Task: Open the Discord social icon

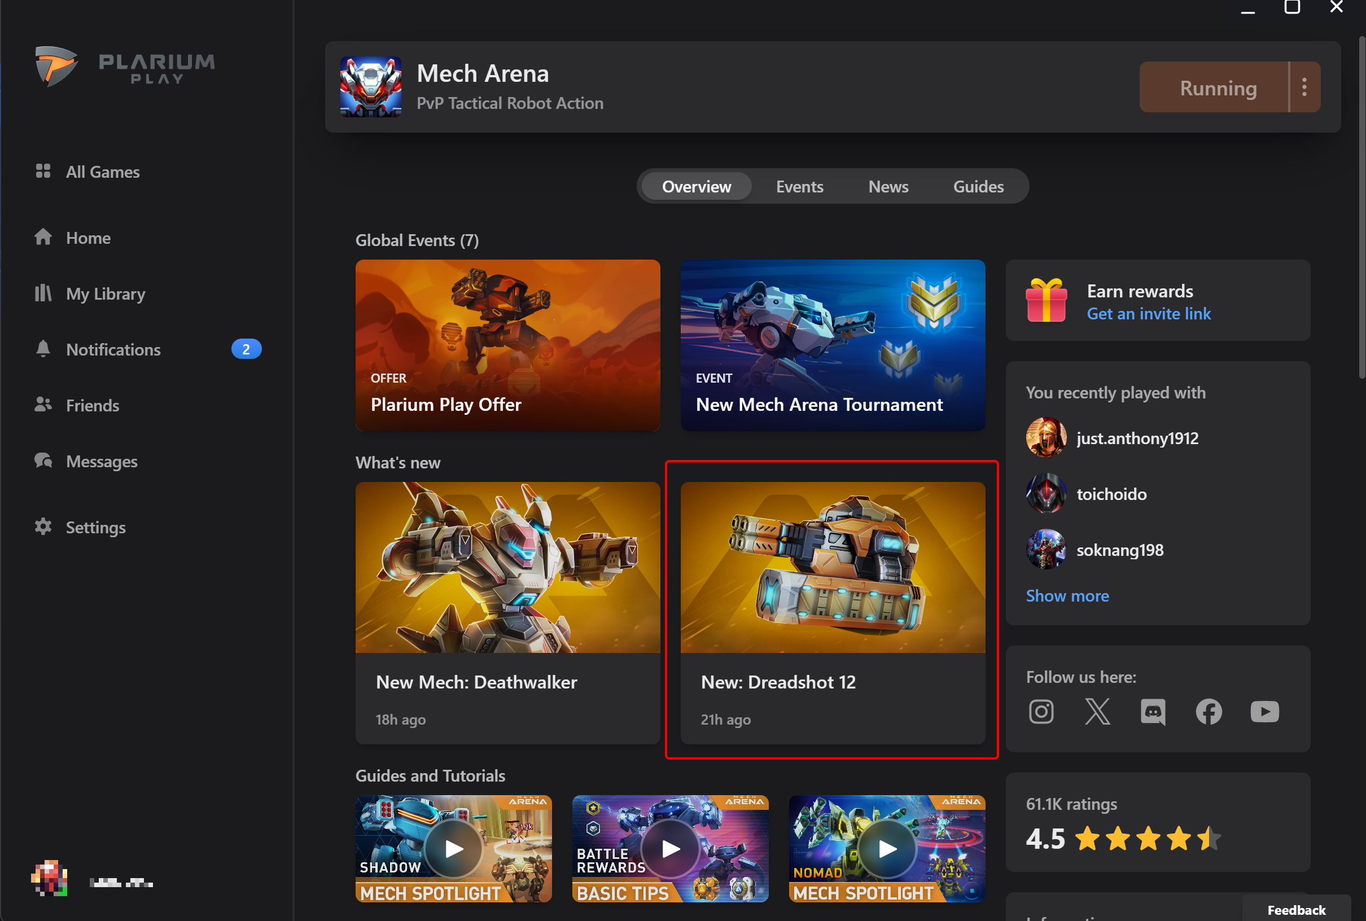Action: pos(1153,711)
